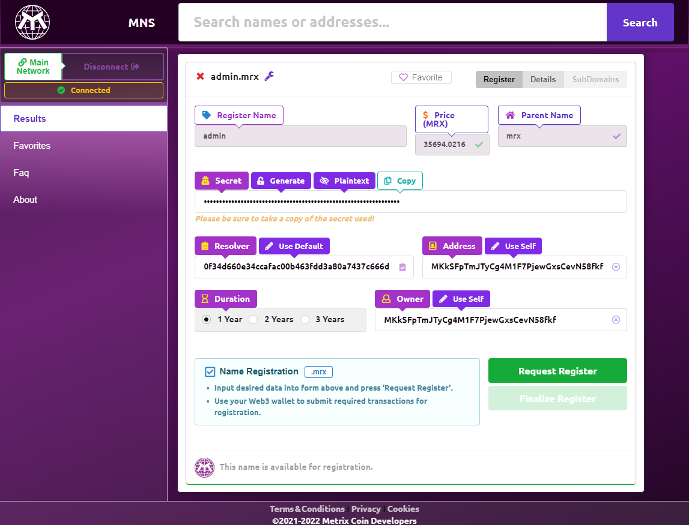Open the Terms & Conditions link
This screenshot has width=689, height=525.
click(x=307, y=509)
